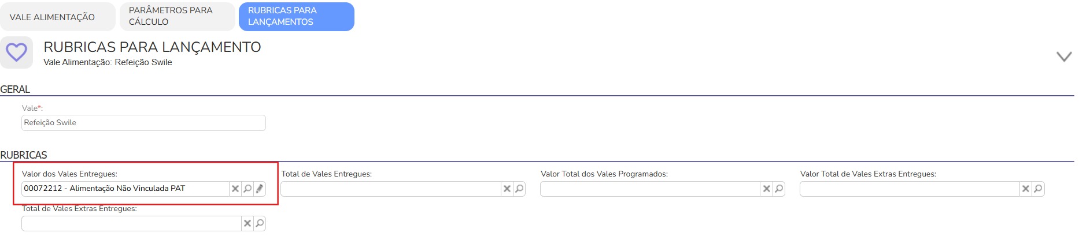1079x244 pixels.
Task: Focus the Valor Total de Vales Extras Entregues input
Action: pyautogui.click(x=909, y=189)
